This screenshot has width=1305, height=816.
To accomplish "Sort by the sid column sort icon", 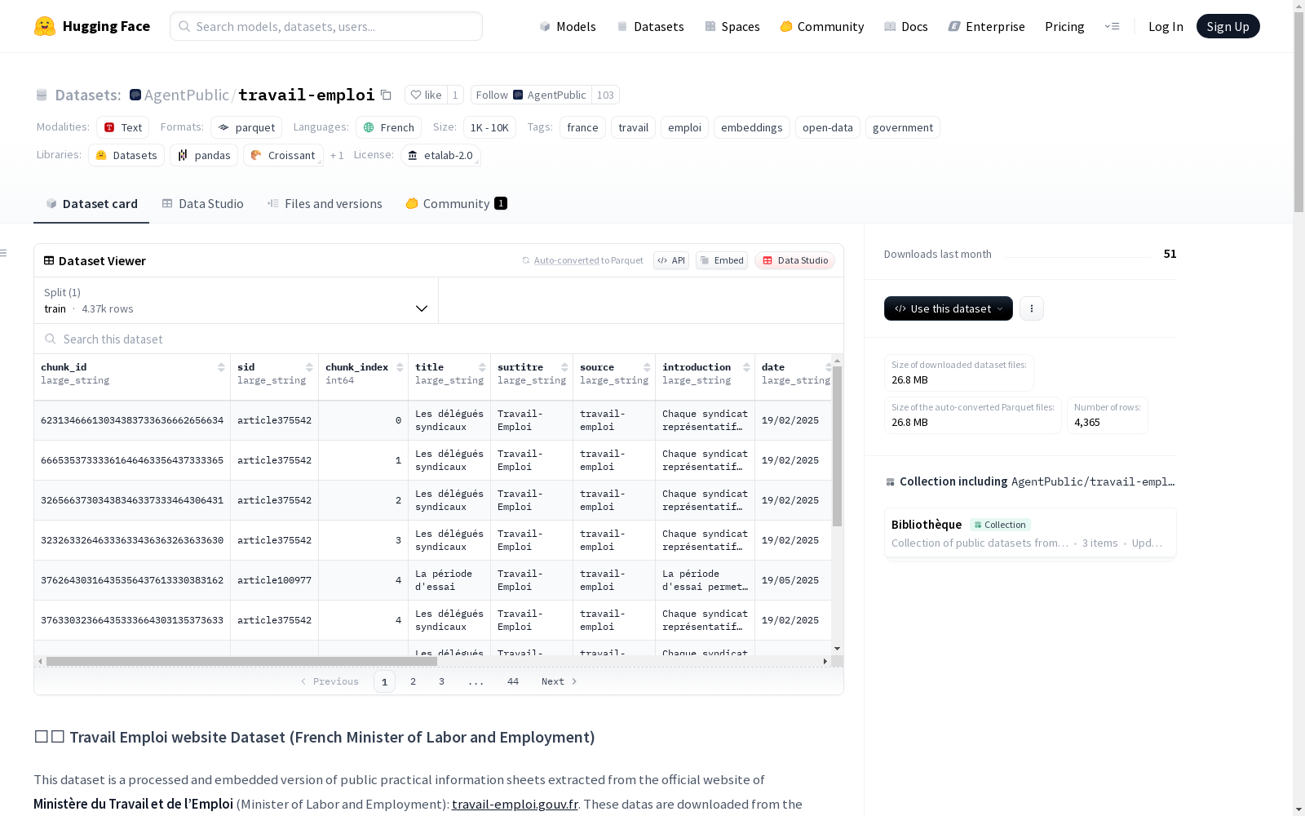I will (x=310, y=367).
